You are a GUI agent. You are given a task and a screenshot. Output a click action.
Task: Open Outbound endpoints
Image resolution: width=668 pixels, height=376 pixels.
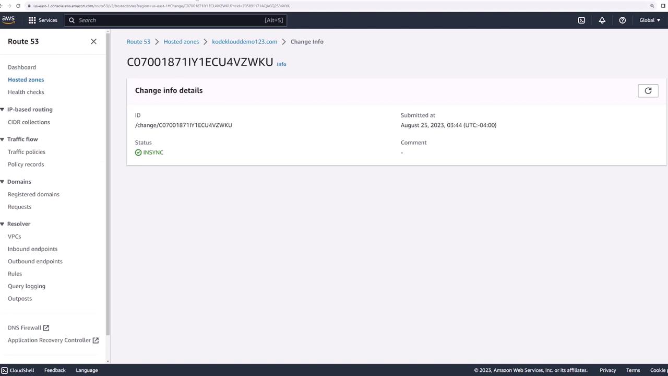pos(35,262)
